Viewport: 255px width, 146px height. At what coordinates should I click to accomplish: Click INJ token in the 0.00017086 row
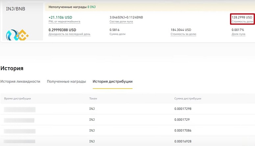[x=92, y=131]
